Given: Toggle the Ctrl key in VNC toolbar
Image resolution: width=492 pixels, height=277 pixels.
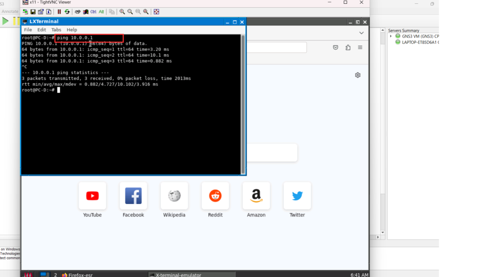Looking at the screenshot, I should 93,12.
